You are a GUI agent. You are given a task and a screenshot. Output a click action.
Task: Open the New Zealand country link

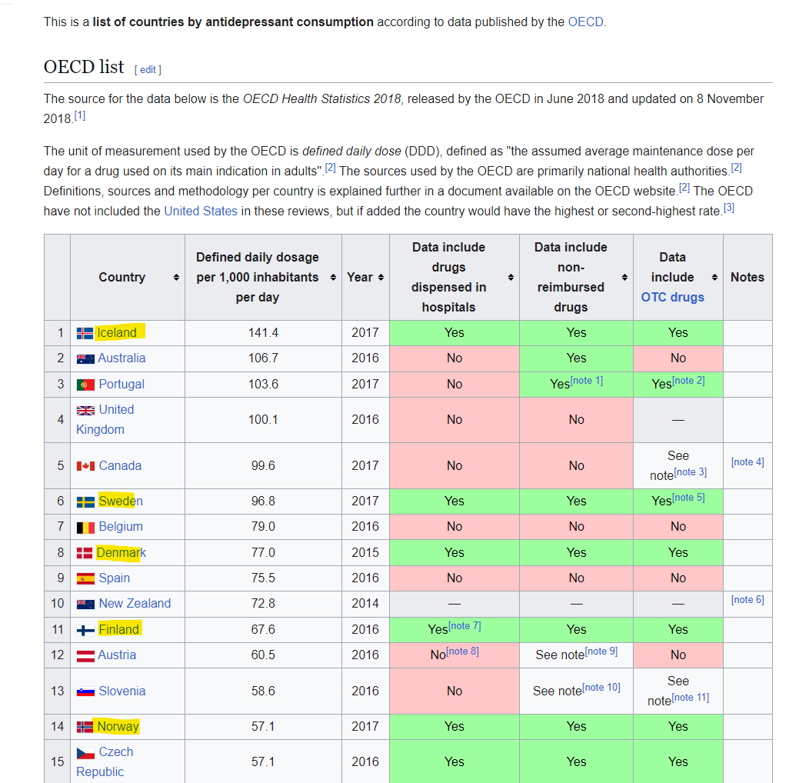click(x=135, y=604)
